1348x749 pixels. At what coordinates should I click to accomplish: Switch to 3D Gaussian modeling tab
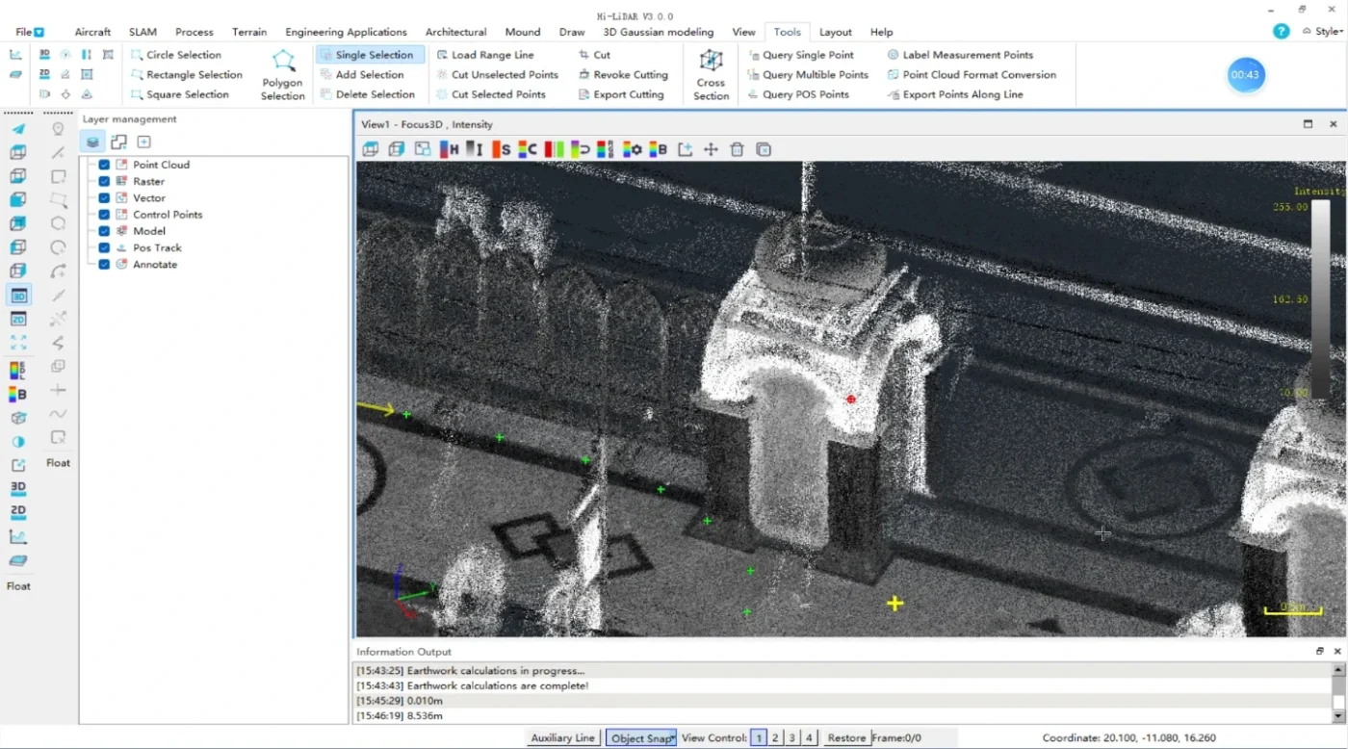click(x=659, y=32)
